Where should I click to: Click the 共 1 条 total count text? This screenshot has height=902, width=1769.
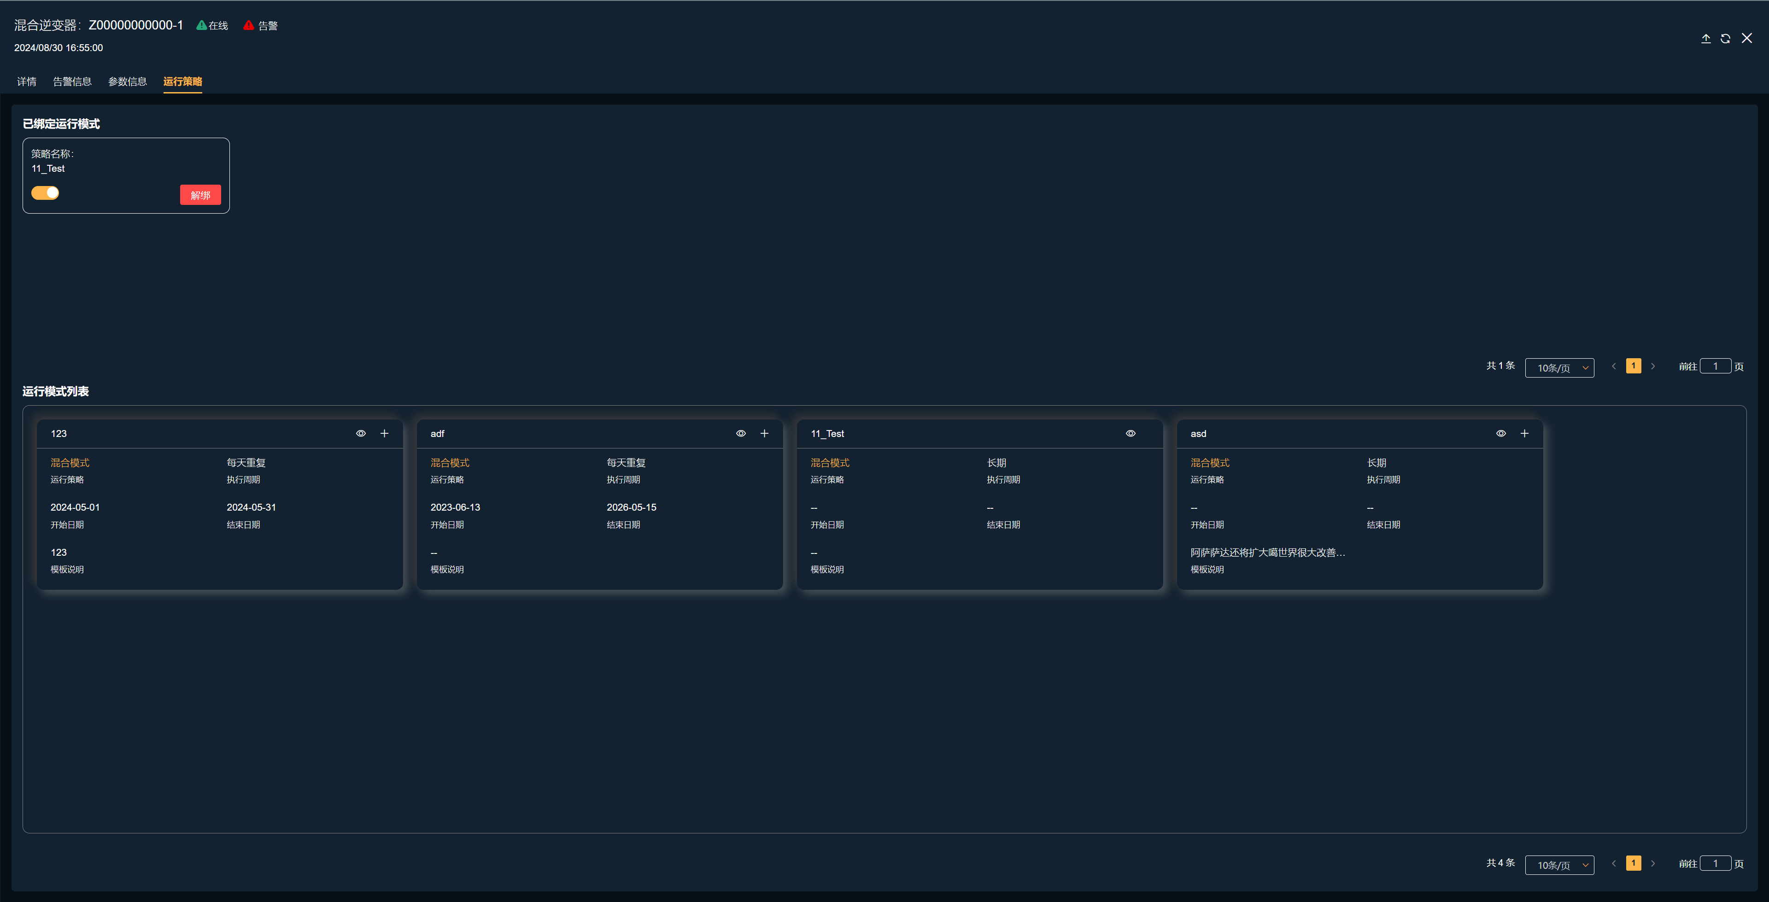(1500, 366)
